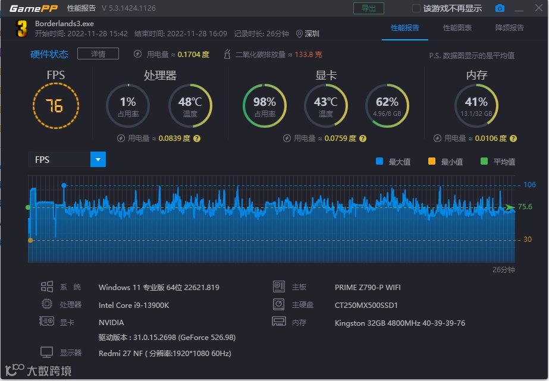Click the 硬件状态 heading

49,54
